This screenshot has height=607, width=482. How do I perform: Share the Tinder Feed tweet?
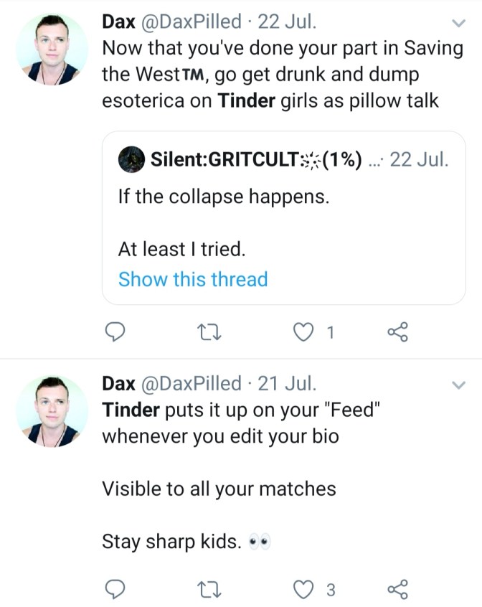(397, 590)
